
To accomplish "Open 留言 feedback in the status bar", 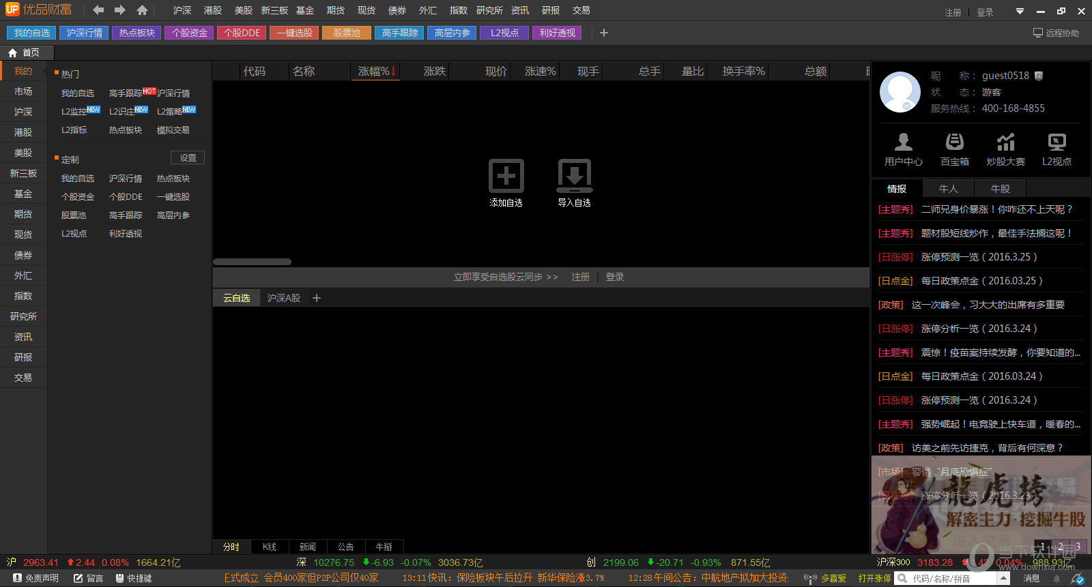I will click(89, 578).
